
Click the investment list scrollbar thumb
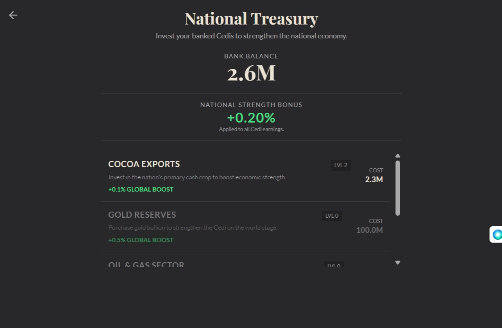[398, 188]
